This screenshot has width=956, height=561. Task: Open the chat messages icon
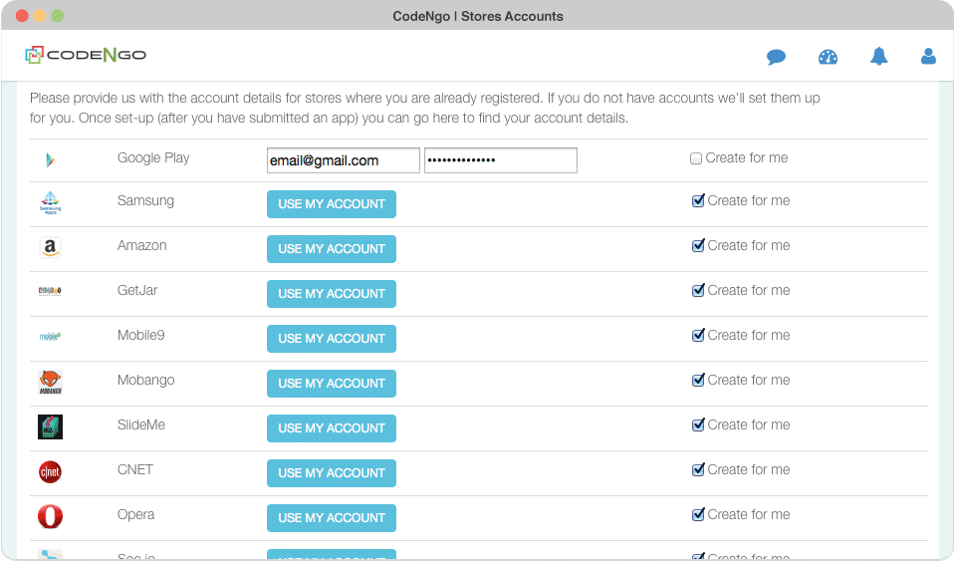(x=776, y=58)
